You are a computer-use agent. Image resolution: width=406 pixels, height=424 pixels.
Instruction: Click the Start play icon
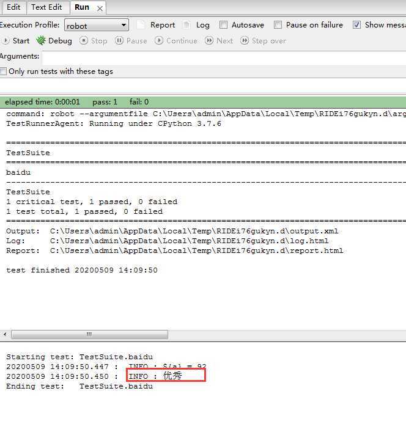(6, 41)
